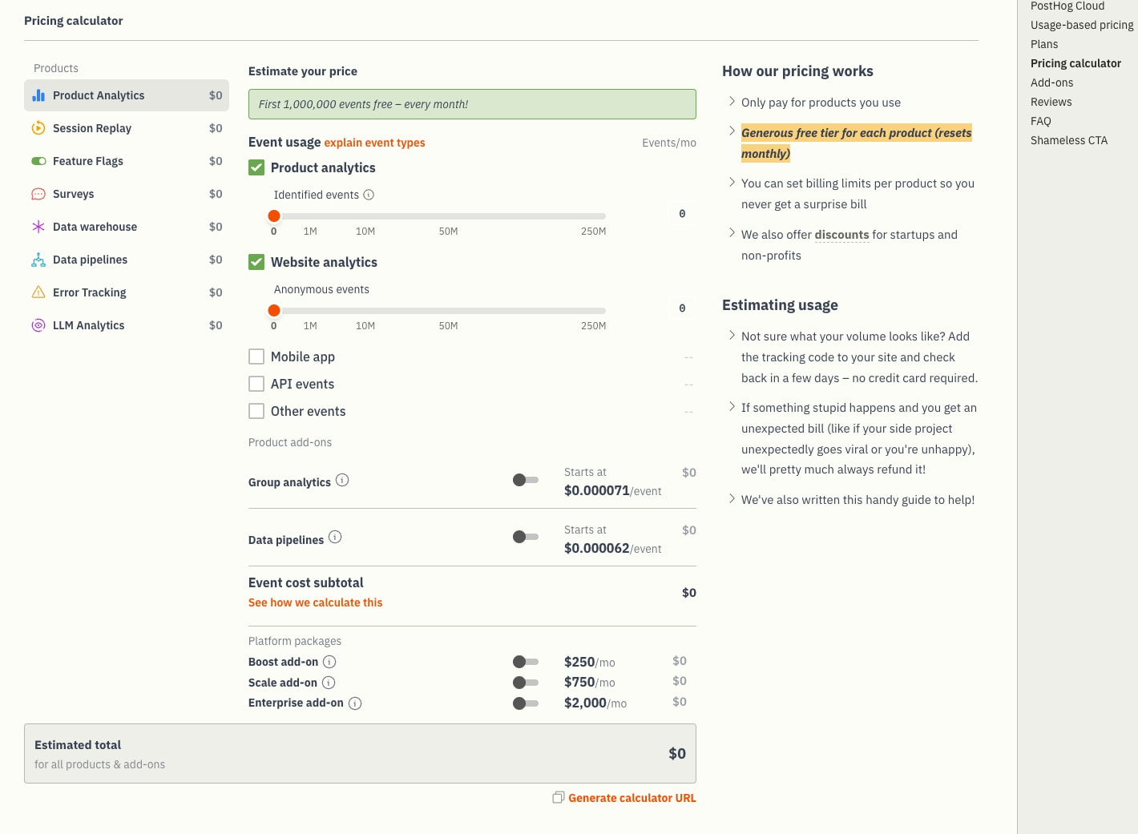Click the Data pipelines icon in sidebar

pos(38,260)
